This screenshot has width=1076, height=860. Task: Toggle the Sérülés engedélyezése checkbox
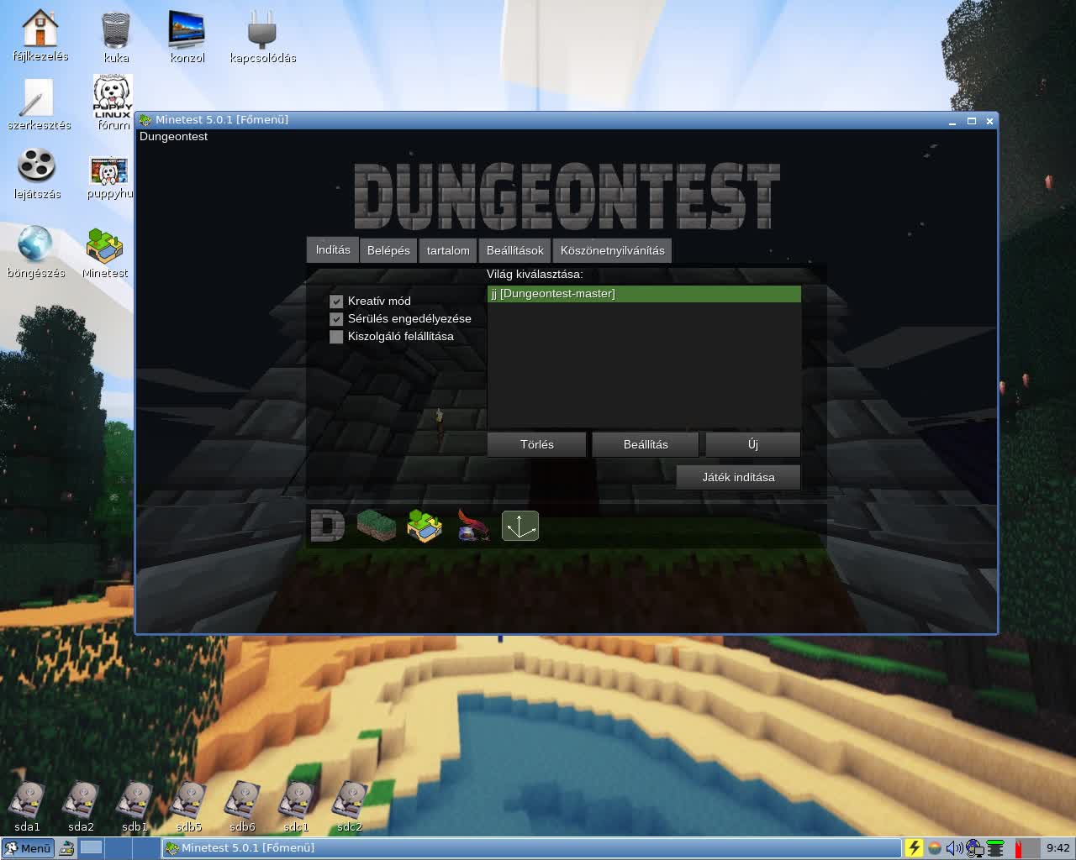click(336, 318)
